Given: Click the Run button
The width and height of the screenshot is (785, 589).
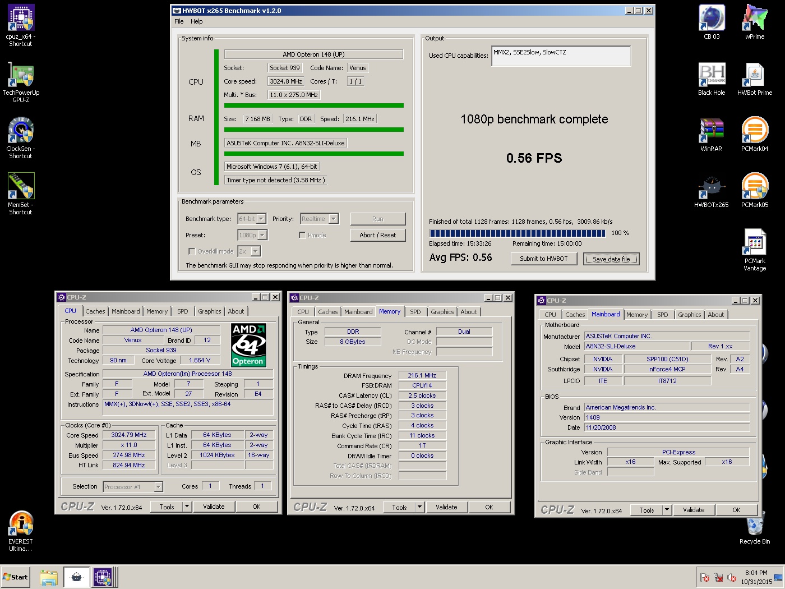Looking at the screenshot, I should (x=378, y=219).
